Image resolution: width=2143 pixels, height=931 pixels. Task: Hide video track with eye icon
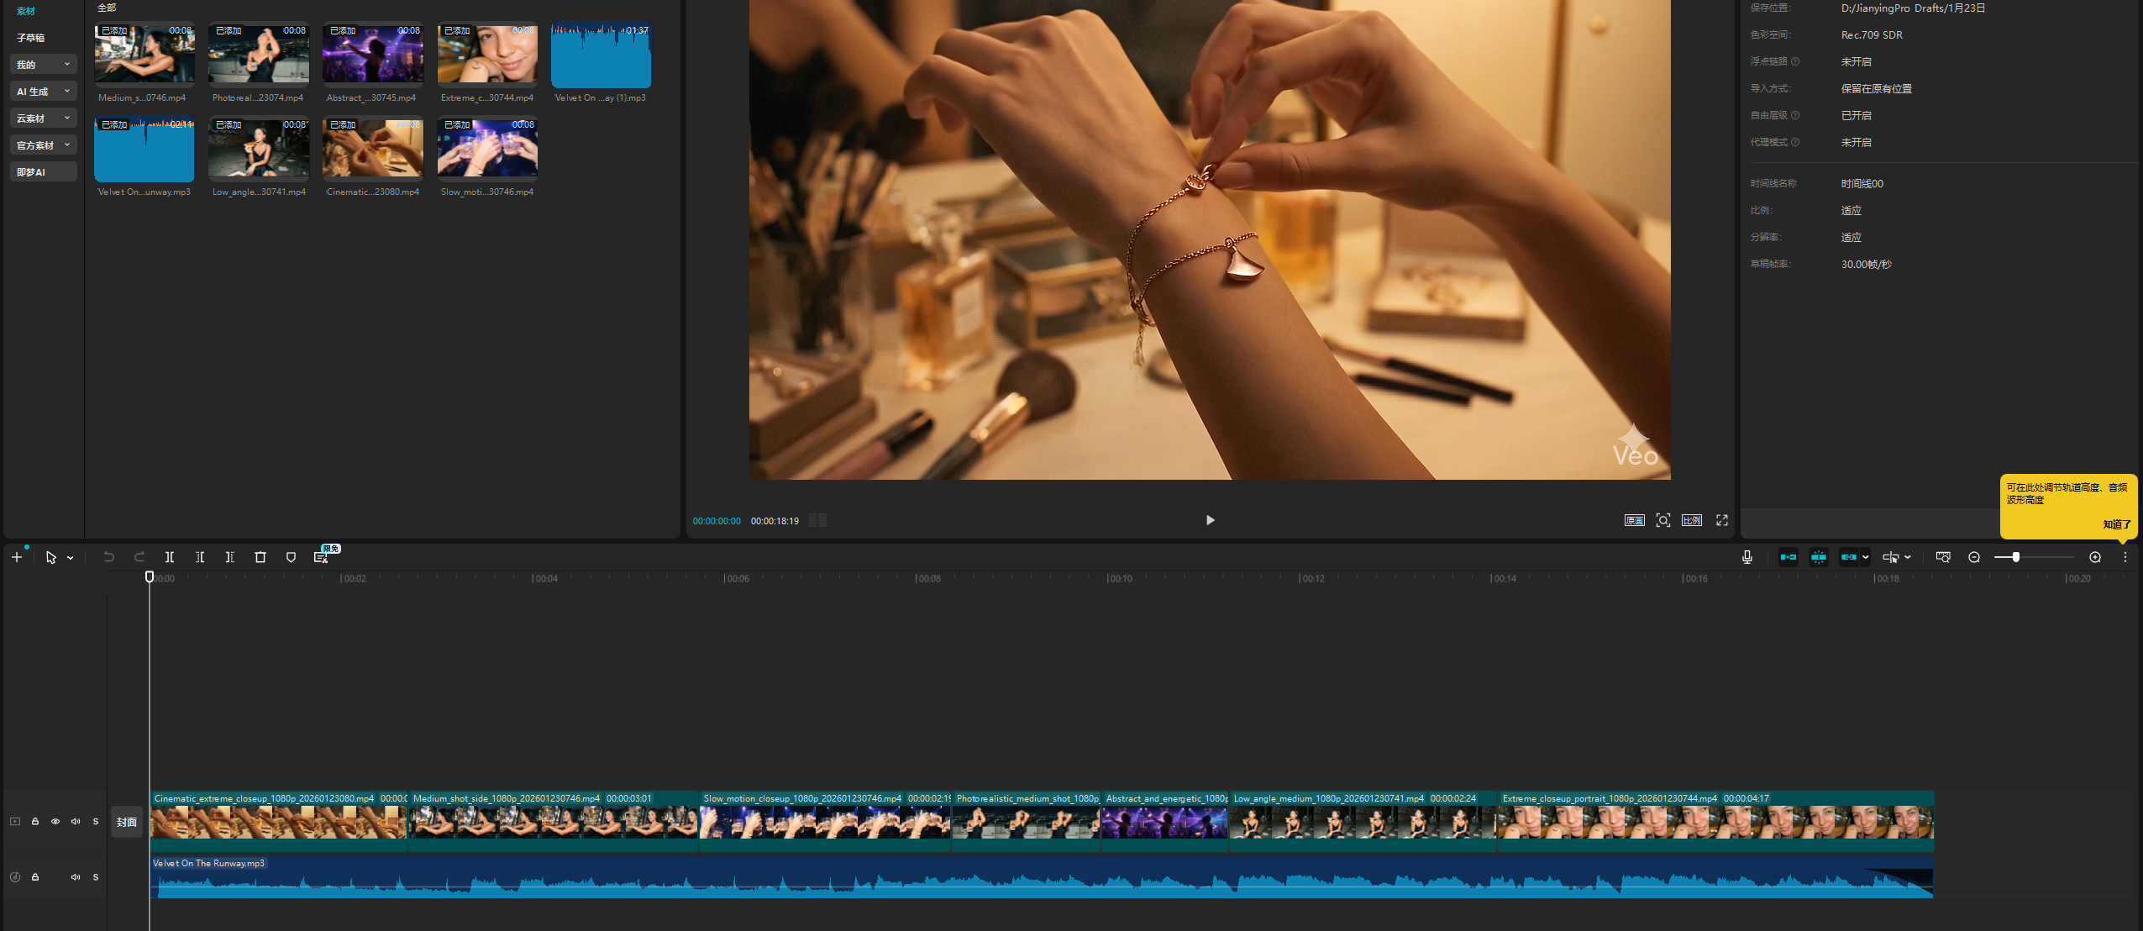55,822
